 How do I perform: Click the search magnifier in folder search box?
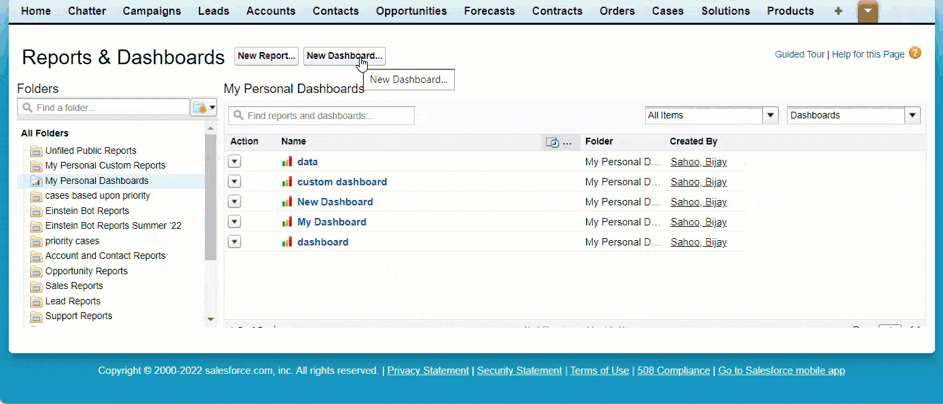click(x=27, y=107)
